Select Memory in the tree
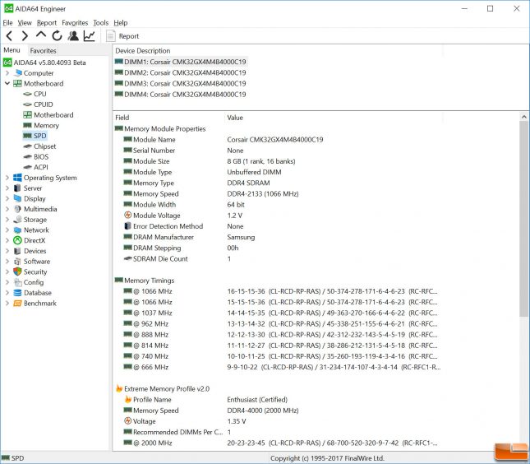530x464 pixels. (41, 125)
